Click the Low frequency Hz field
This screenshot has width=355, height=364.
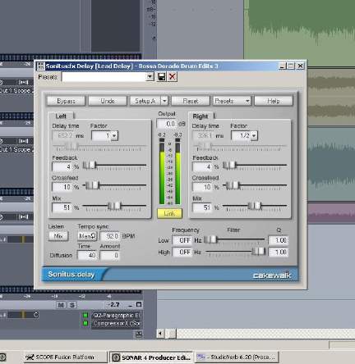click(182, 240)
